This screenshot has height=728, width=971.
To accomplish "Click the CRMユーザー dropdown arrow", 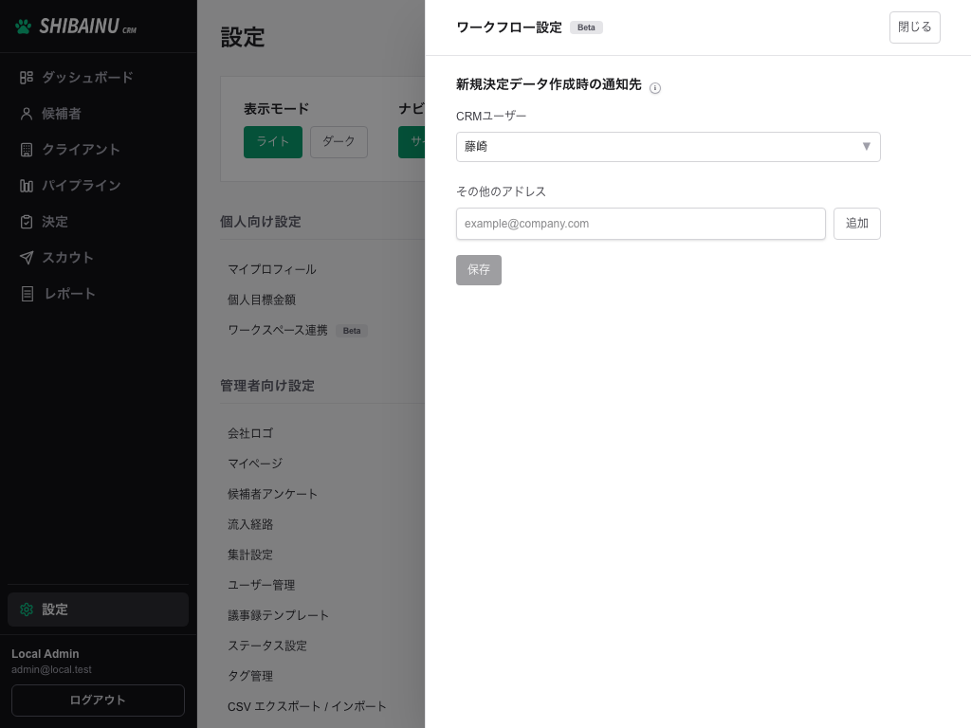I will click(x=867, y=147).
